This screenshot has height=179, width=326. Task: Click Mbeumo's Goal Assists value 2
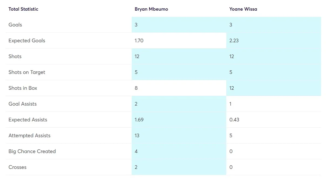pos(136,104)
